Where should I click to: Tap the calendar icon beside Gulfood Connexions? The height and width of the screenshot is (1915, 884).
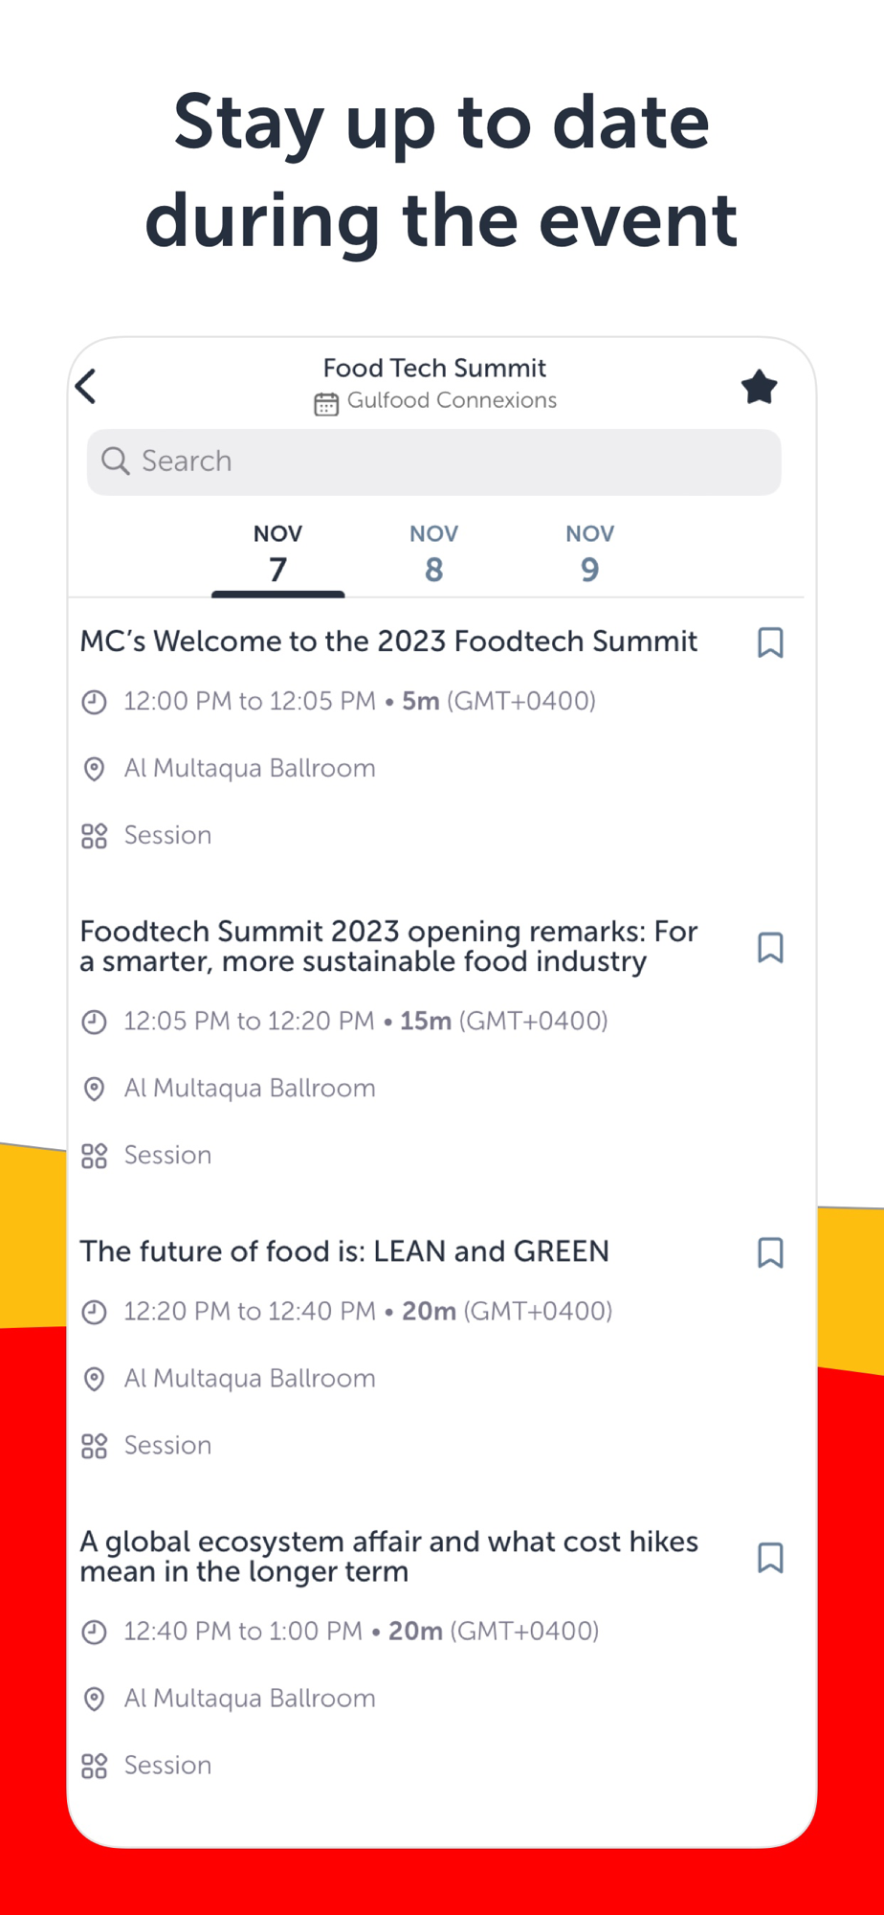326,404
